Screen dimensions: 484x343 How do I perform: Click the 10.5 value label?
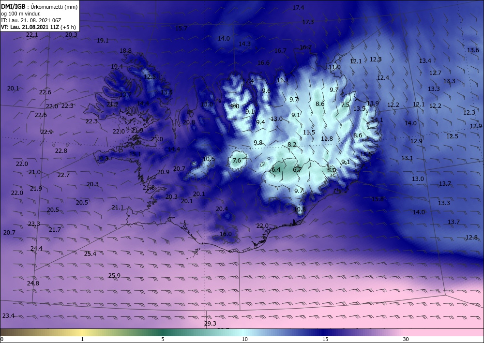pos(209,159)
